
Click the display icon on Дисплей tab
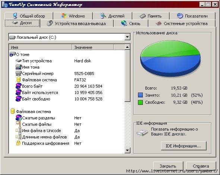coord(103,16)
